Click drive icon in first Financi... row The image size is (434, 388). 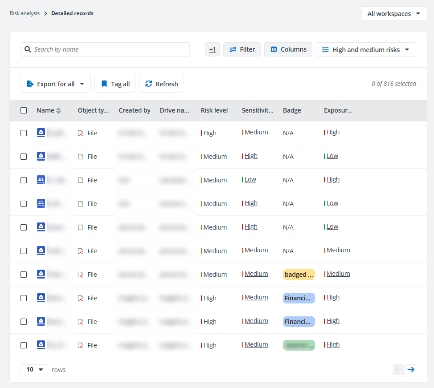pos(41,298)
